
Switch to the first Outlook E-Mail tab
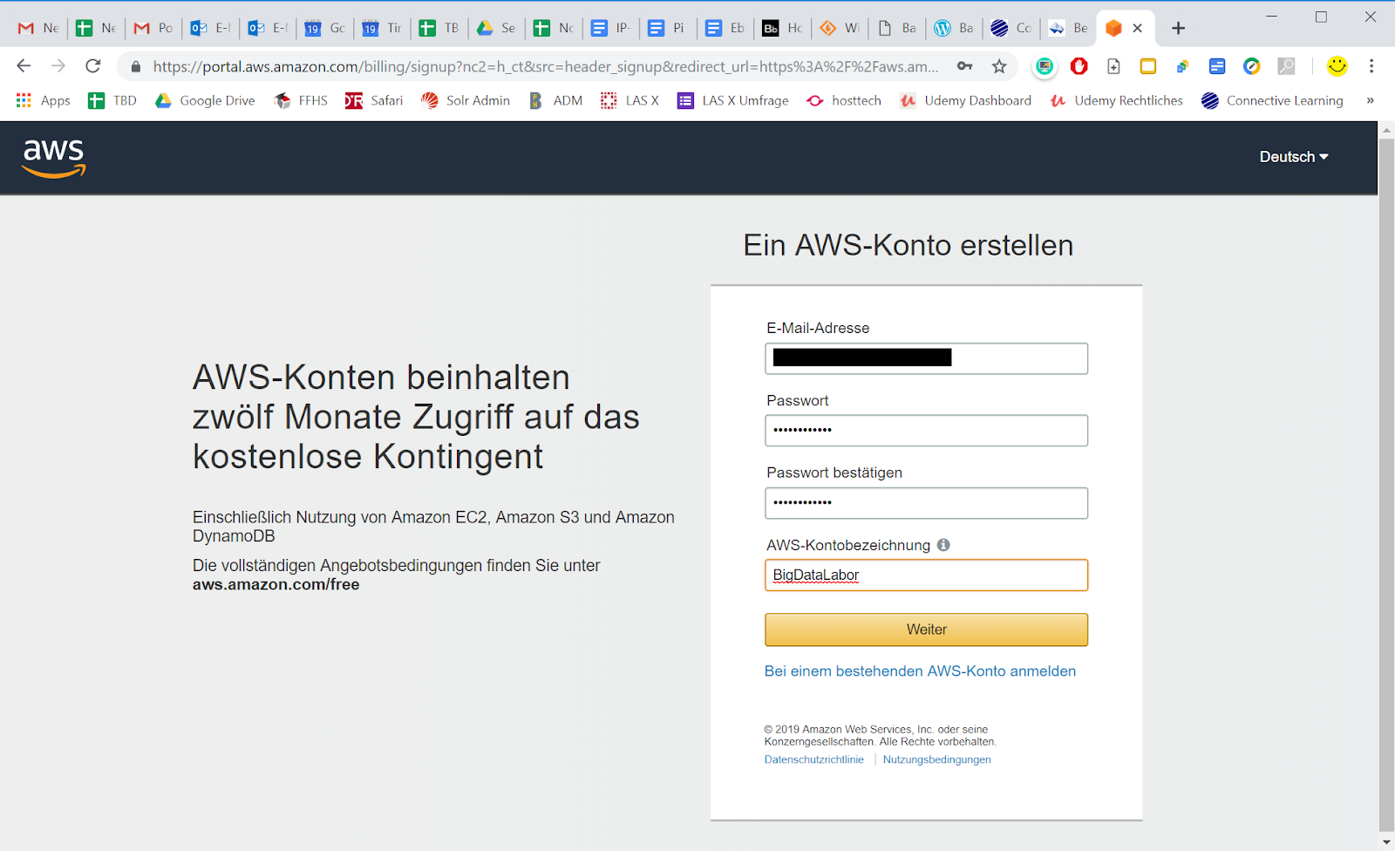[x=211, y=28]
